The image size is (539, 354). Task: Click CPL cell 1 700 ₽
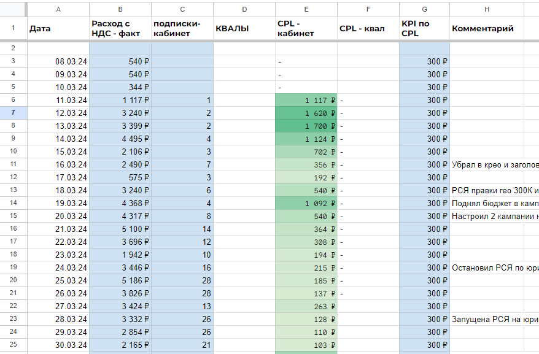[306, 126]
